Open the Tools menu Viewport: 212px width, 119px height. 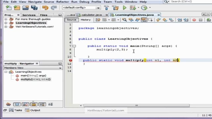[119, 2]
